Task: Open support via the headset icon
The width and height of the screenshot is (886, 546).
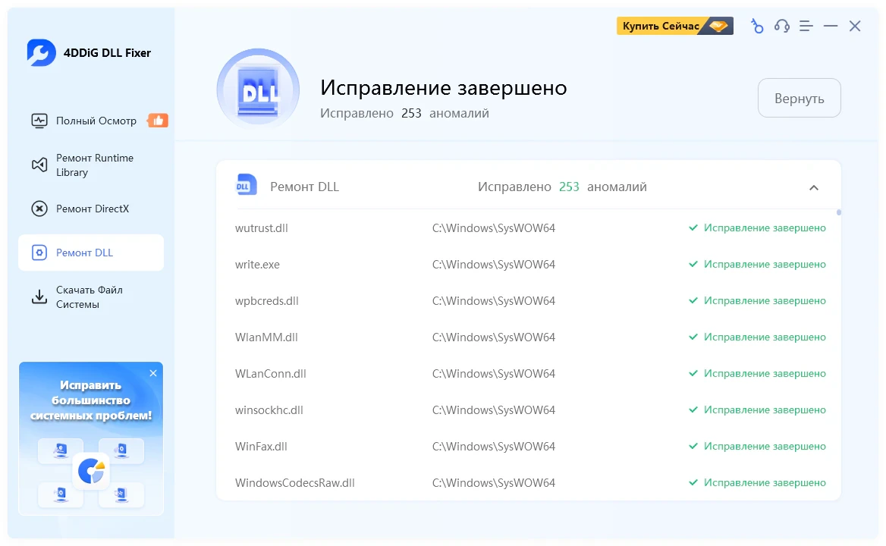Action: [781, 26]
